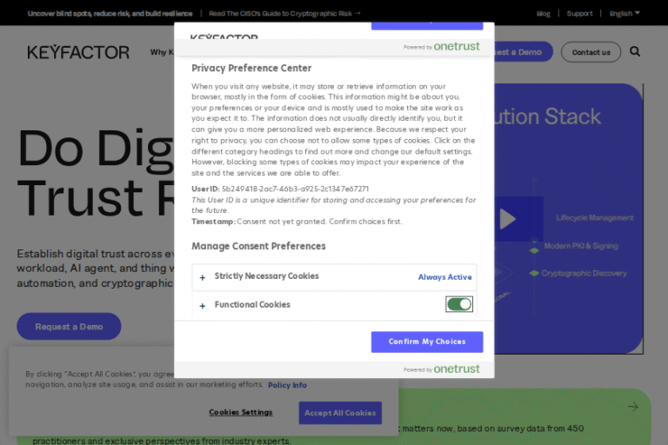Open the English language dropdown
This screenshot has height=445, width=668.
pyautogui.click(x=625, y=13)
